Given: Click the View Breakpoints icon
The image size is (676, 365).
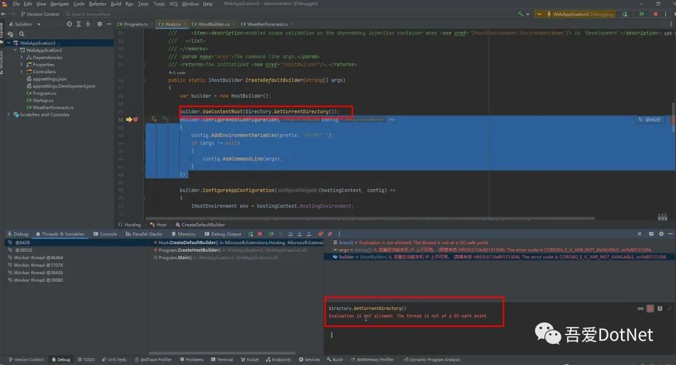Looking at the screenshot, I should click(320, 234).
